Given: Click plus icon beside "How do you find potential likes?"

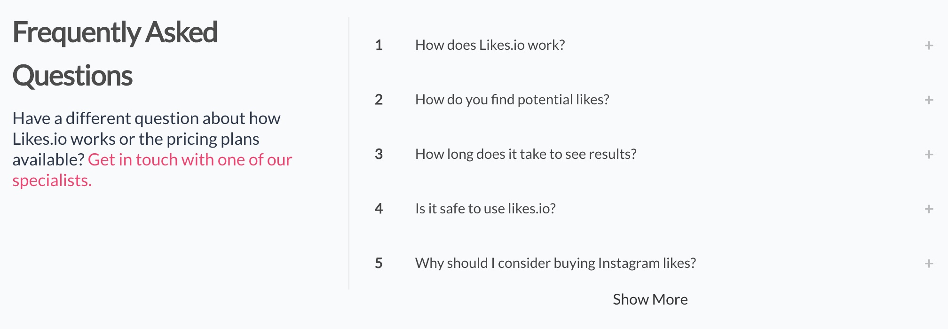Looking at the screenshot, I should tap(929, 100).
